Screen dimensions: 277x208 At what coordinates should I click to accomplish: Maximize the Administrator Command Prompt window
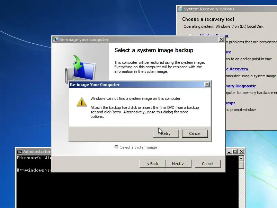coord(235,151)
